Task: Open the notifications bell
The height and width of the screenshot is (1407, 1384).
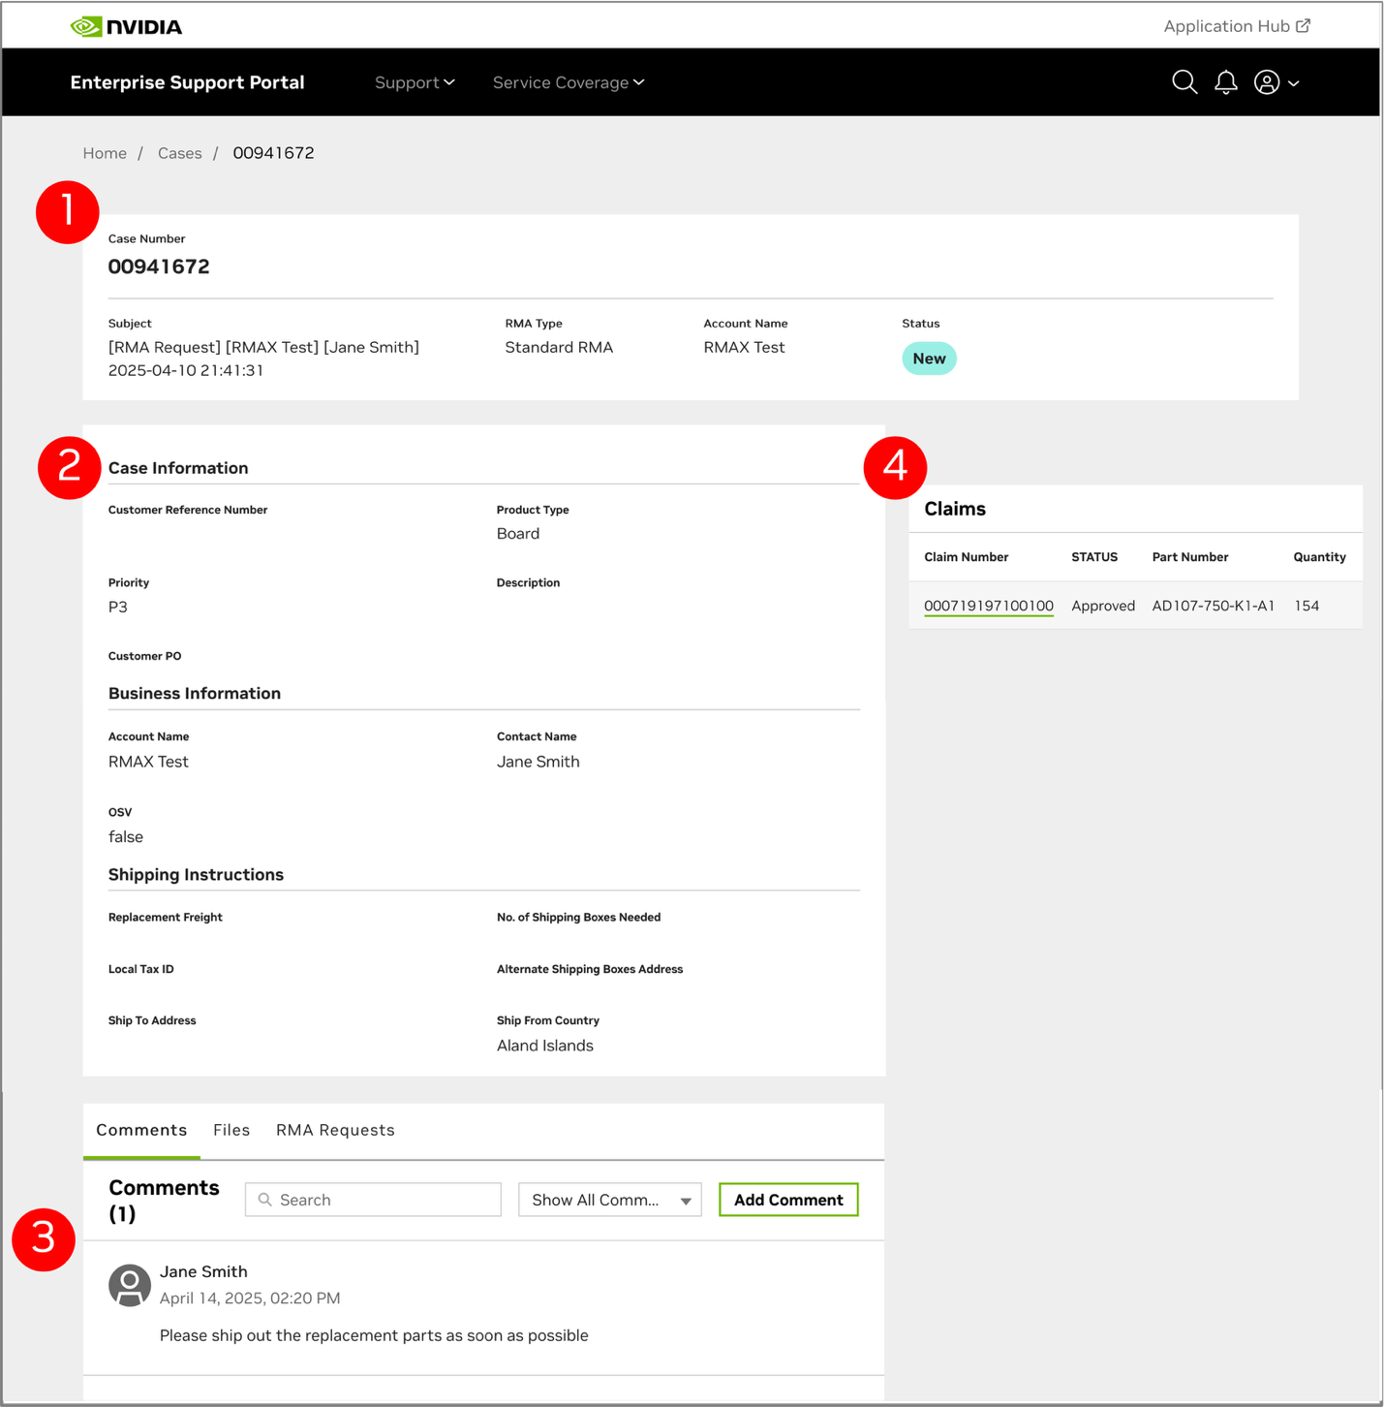Action: pyautogui.click(x=1226, y=82)
